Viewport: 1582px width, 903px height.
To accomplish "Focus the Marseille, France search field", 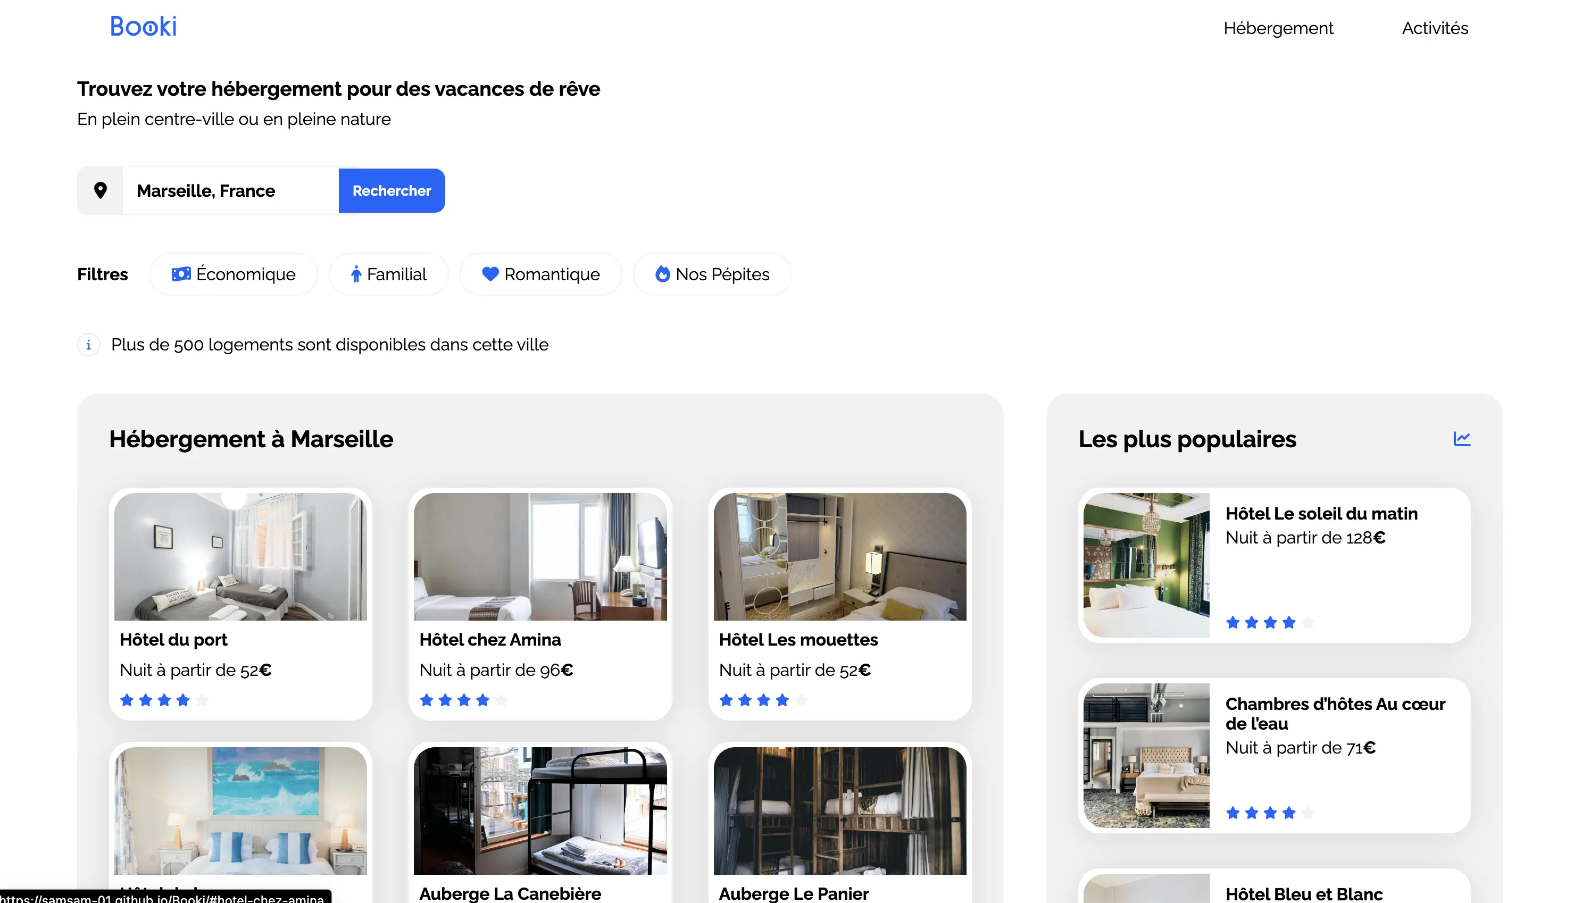I will [x=230, y=190].
